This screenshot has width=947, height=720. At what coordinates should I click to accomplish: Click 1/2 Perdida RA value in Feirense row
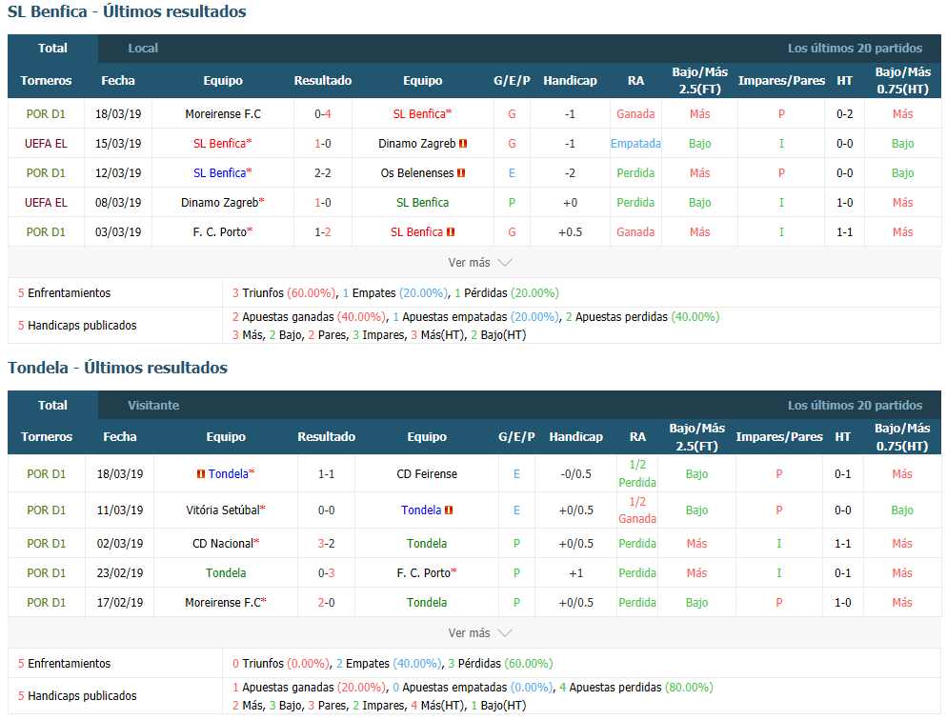637,473
